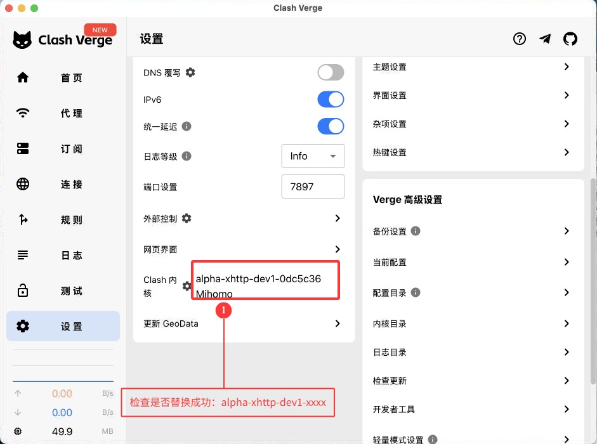
Task: Click the logs lines icon
Action: point(23,255)
